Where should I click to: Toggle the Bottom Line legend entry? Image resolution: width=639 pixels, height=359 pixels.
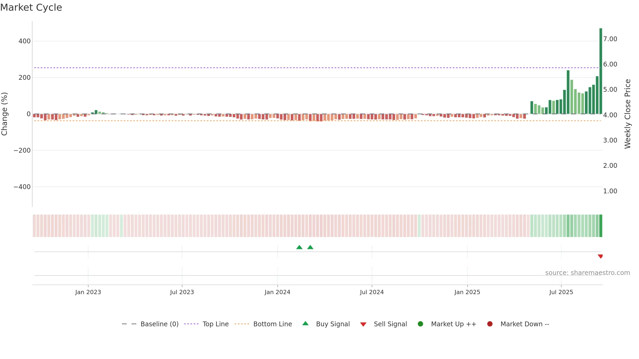click(263, 324)
